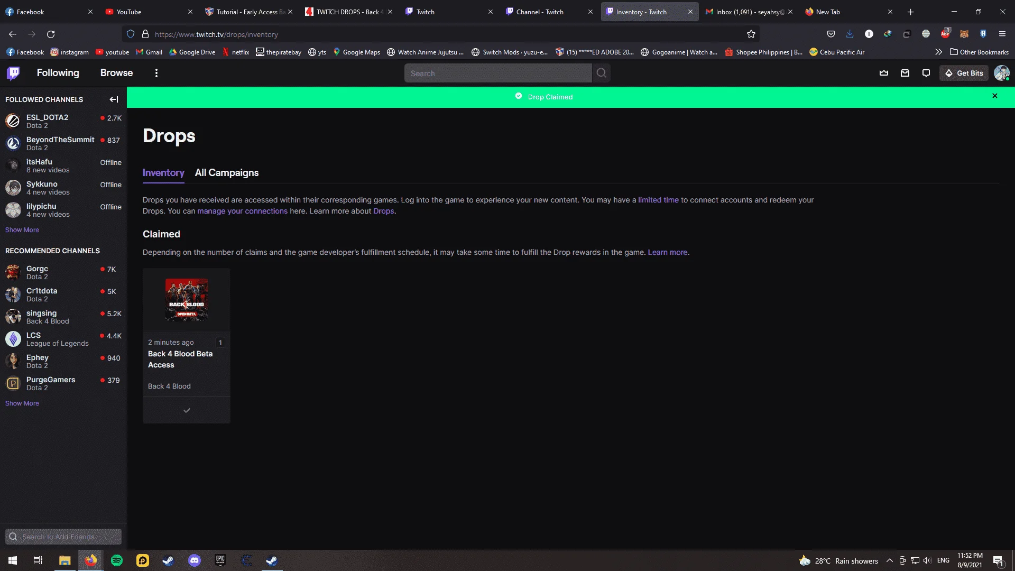Open the netflix bookmark
Screen dimensions: 1015x571
pyautogui.click(x=235, y=52)
